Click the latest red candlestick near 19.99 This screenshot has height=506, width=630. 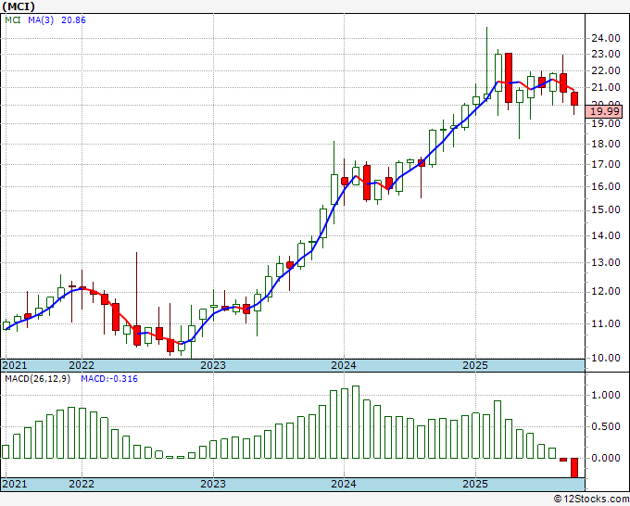pos(574,98)
